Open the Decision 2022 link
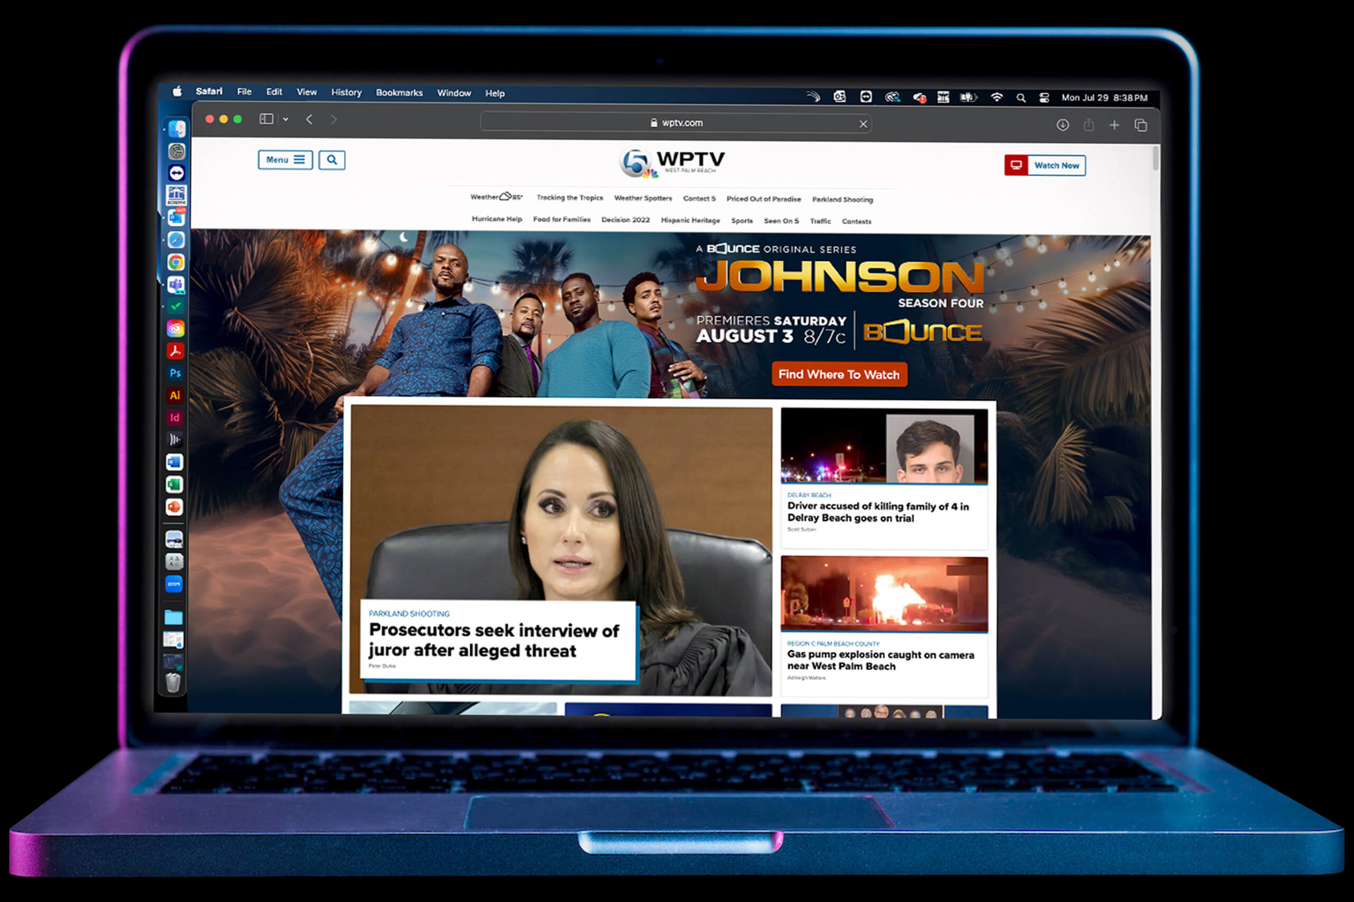Viewport: 1354px width, 902px height. click(626, 220)
